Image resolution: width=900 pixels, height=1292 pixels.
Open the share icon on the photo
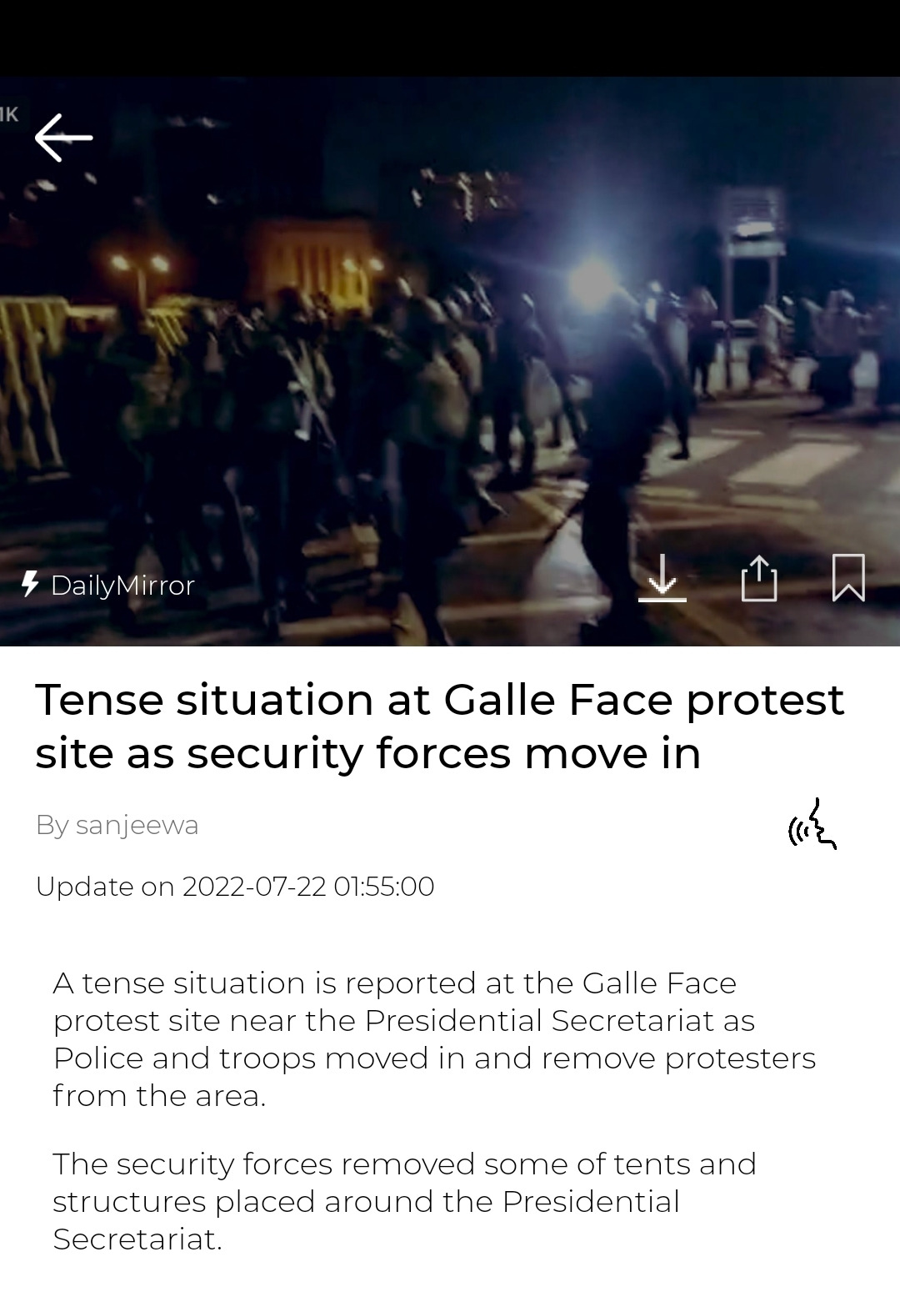click(x=758, y=577)
